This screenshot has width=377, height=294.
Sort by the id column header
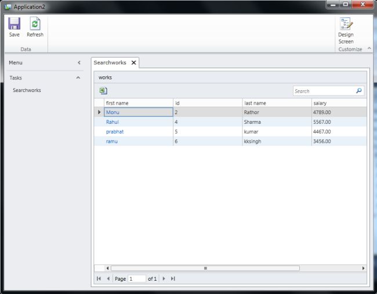pos(208,103)
